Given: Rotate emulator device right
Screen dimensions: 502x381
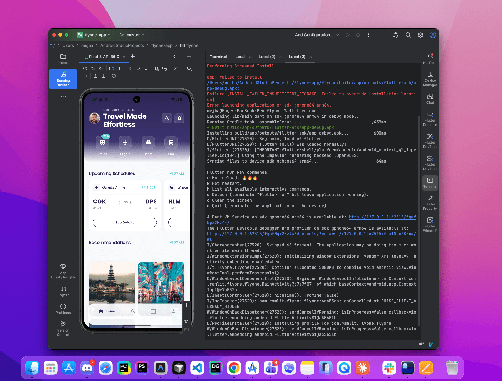Looking at the screenshot, I should (x=120, y=68).
